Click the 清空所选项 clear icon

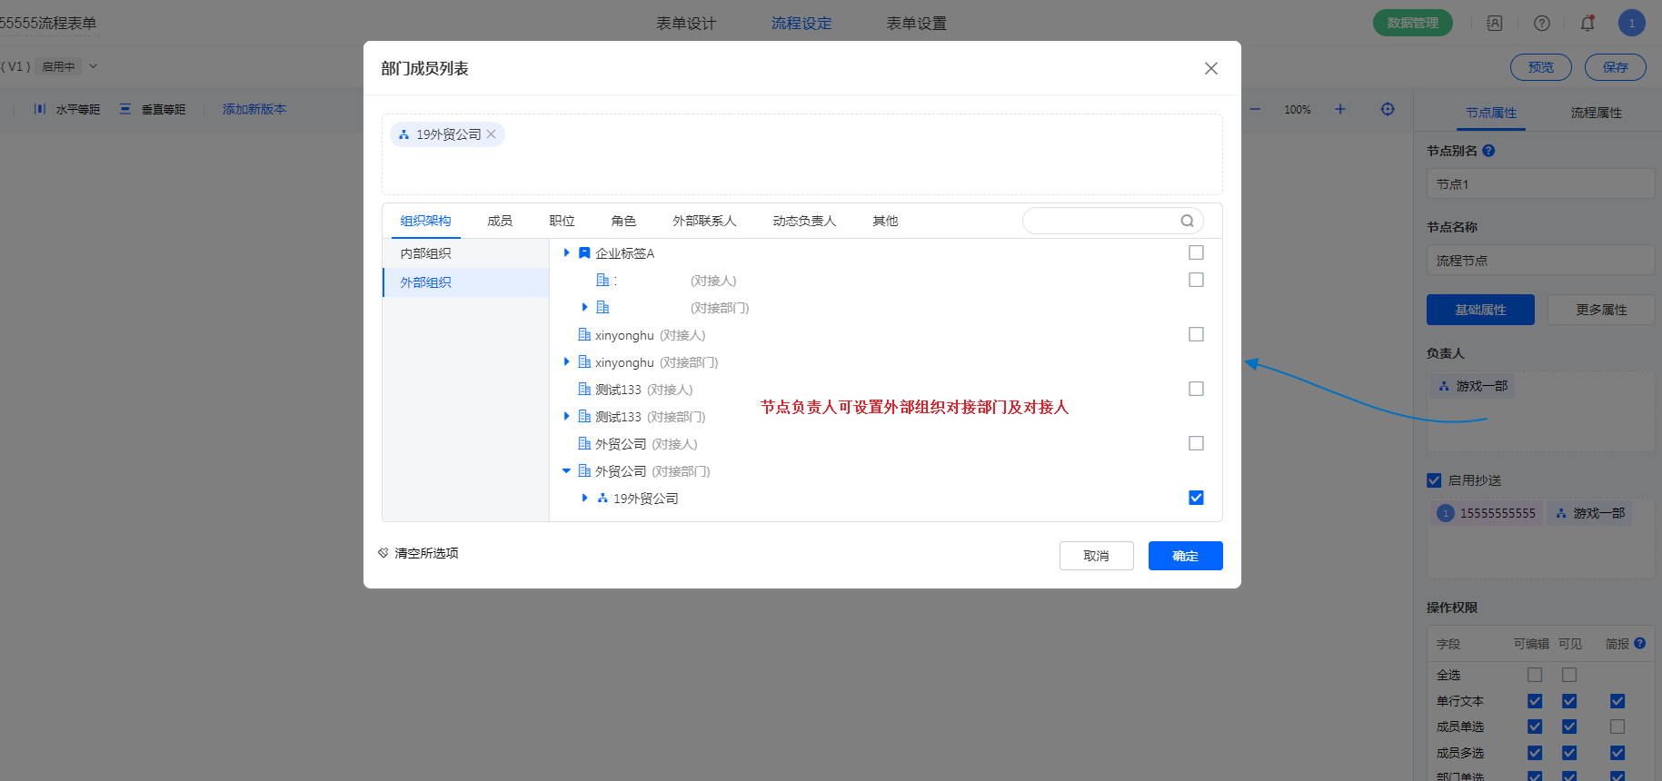(x=383, y=553)
